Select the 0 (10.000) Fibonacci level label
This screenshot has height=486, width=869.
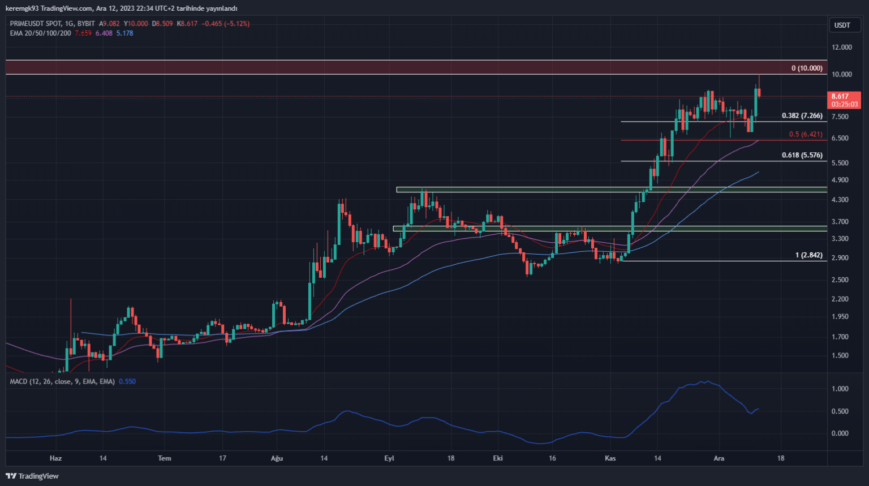806,68
